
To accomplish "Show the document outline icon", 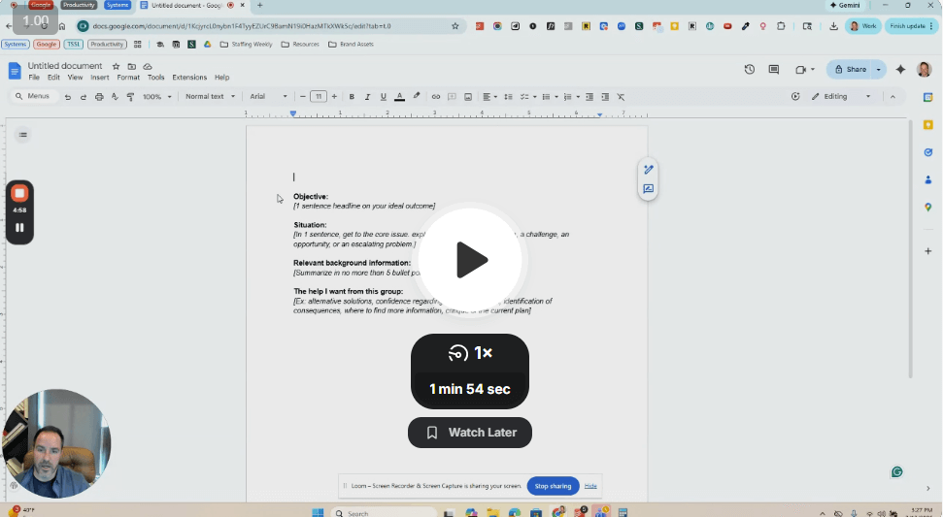I will pos(22,135).
